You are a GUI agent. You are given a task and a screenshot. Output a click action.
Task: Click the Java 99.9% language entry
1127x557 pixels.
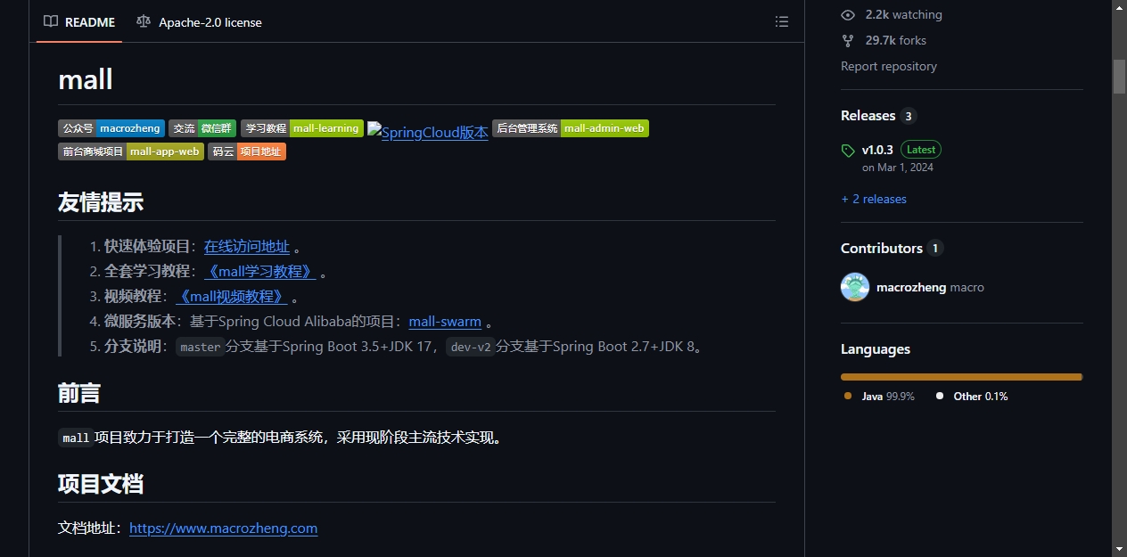point(879,396)
